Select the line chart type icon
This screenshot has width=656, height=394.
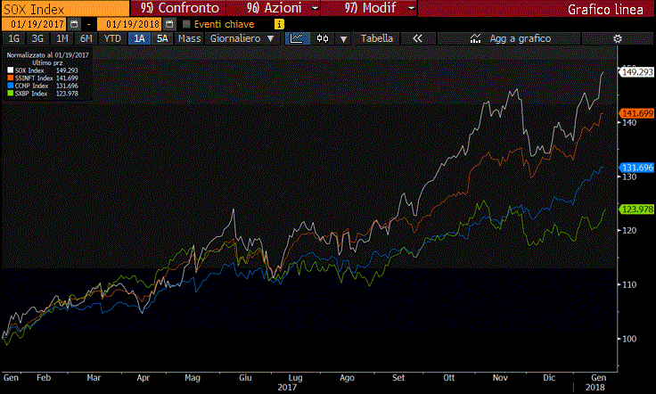pos(297,38)
